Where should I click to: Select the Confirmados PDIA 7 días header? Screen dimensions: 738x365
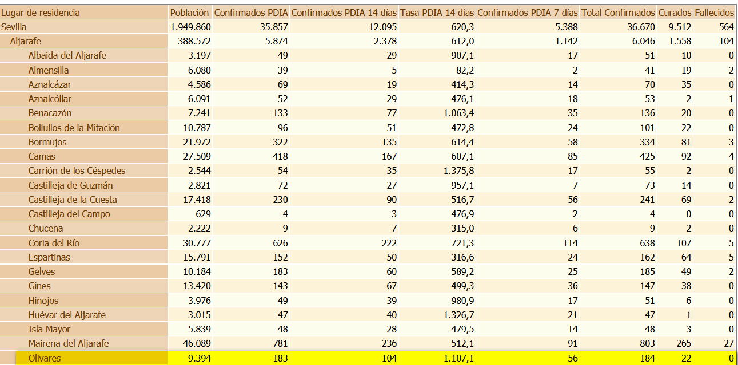pos(527,13)
